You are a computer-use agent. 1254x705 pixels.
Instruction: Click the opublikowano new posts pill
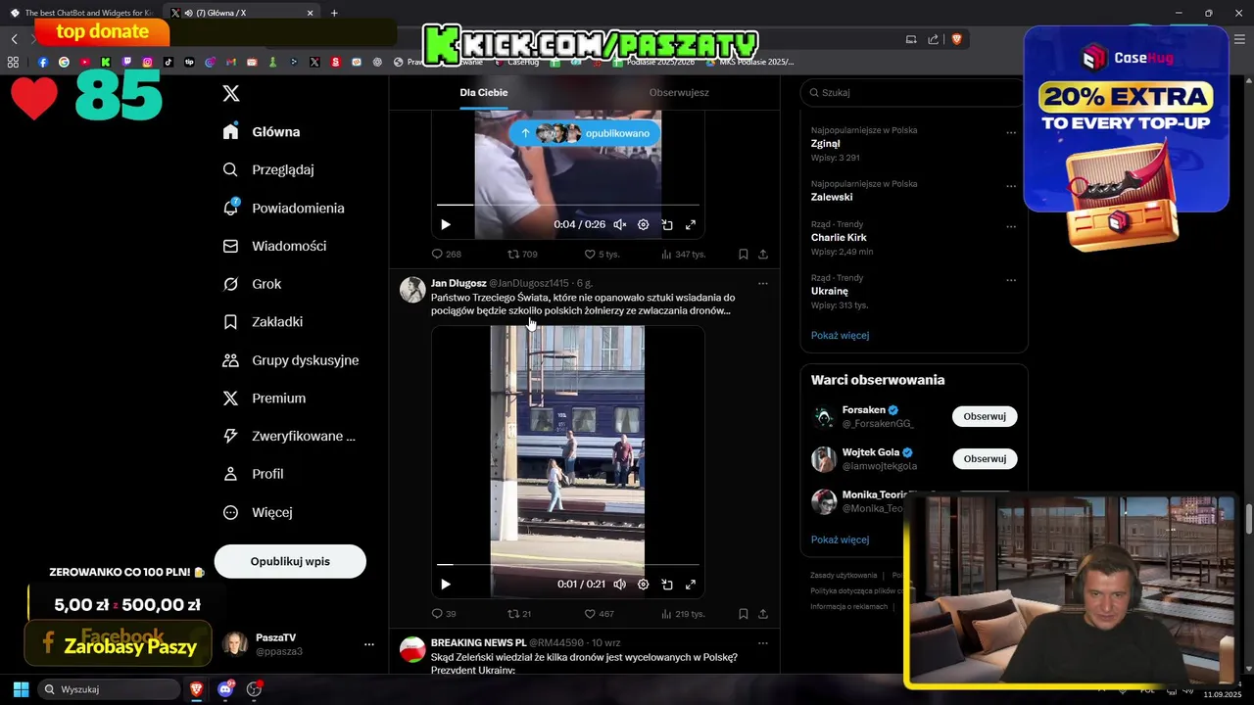coord(585,133)
